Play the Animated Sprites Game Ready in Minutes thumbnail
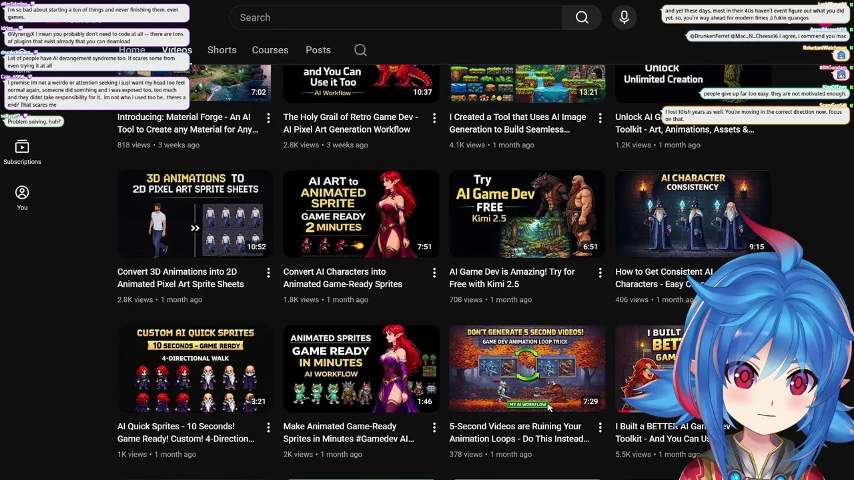 (x=361, y=369)
